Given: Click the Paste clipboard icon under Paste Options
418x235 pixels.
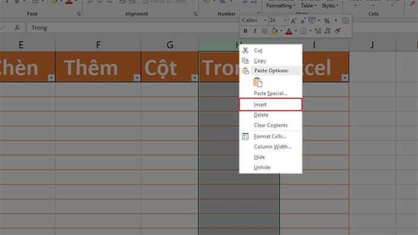Looking at the screenshot, I should click(x=257, y=82).
